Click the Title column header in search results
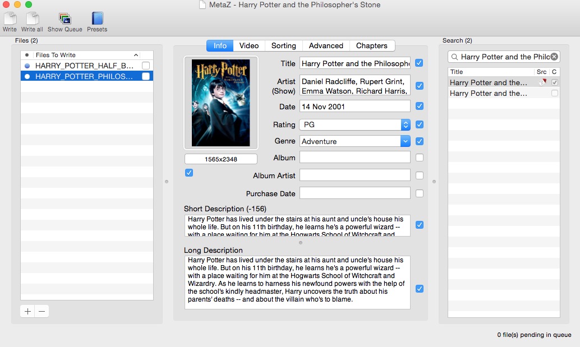This screenshot has width=580, height=347. (491, 72)
